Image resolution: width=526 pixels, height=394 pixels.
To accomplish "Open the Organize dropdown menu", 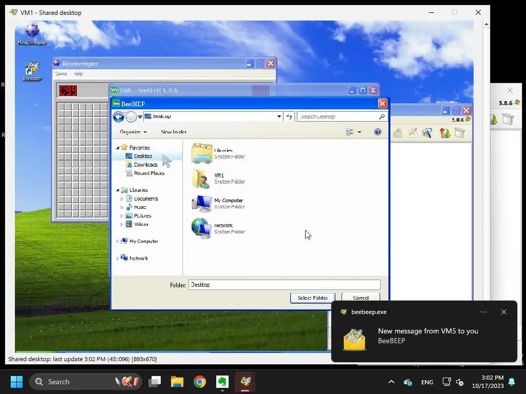I will pyautogui.click(x=133, y=132).
